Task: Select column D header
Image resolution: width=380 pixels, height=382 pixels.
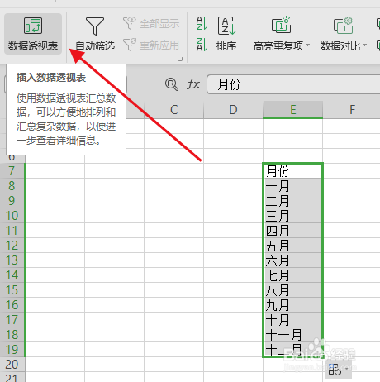Action: coord(233,110)
